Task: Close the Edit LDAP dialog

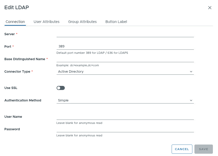Action: (210, 8)
